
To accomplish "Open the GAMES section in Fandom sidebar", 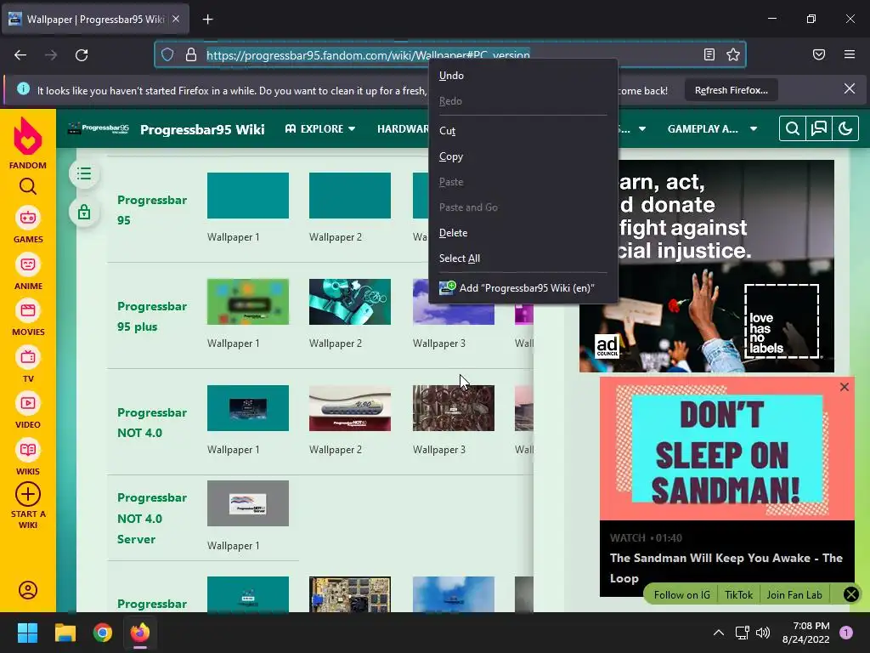I will tap(28, 225).
